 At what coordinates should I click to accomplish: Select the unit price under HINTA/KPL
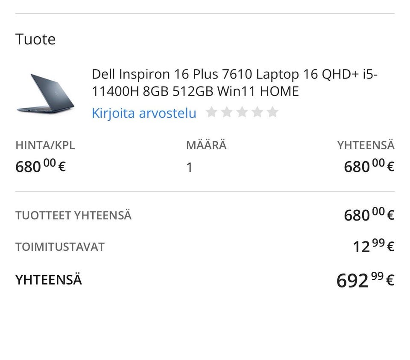tap(41, 166)
